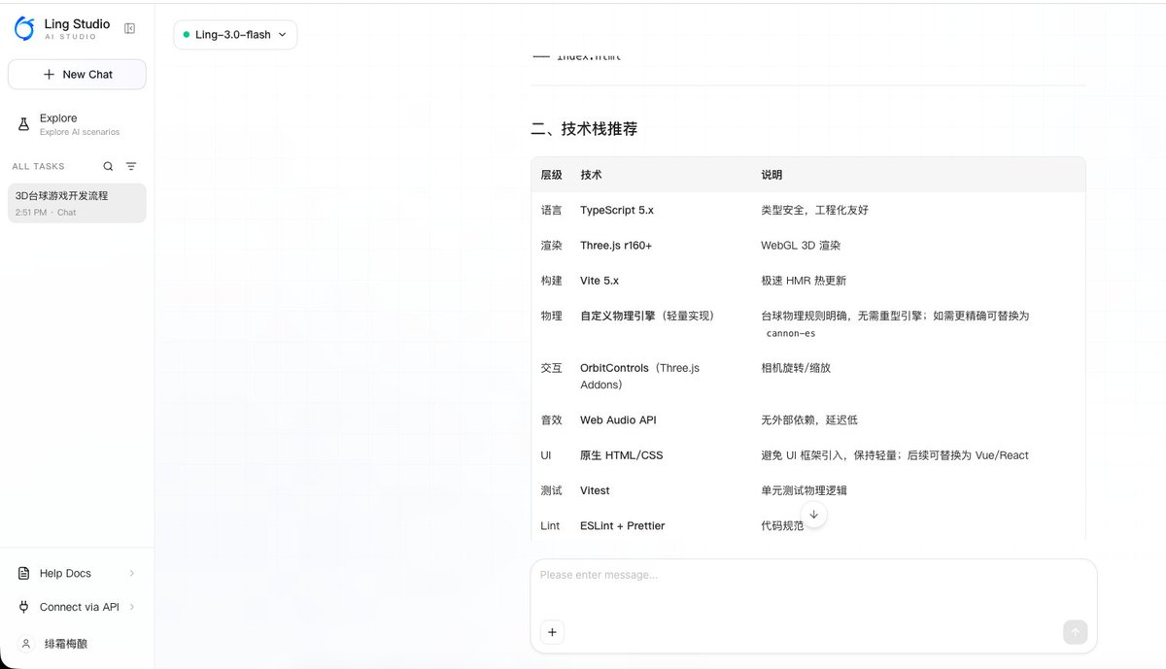The height and width of the screenshot is (669, 1166).
Task: Select the Vite 5.x cell
Action: (600, 281)
